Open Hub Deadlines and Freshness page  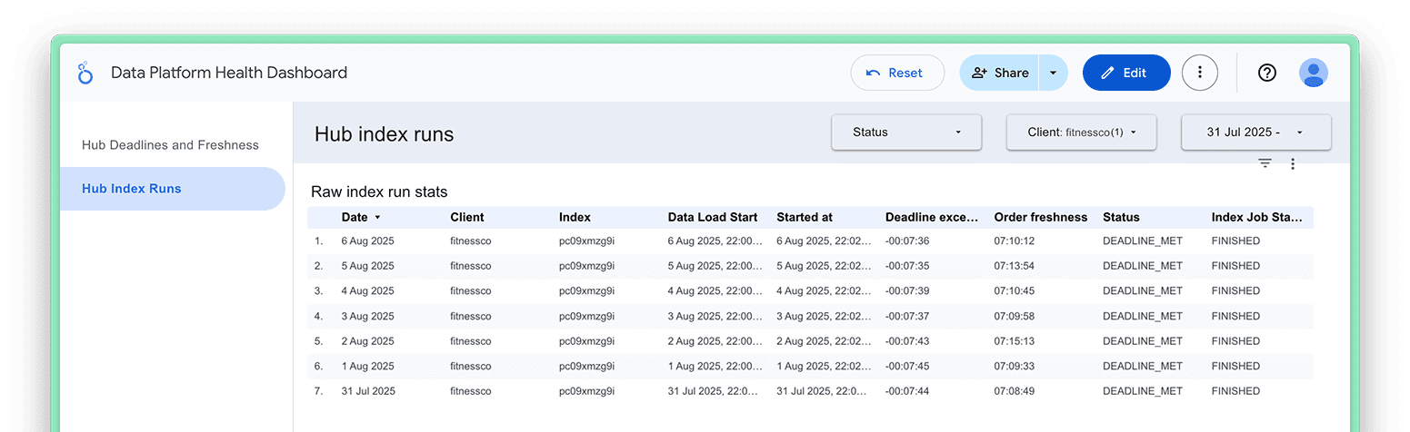170,145
